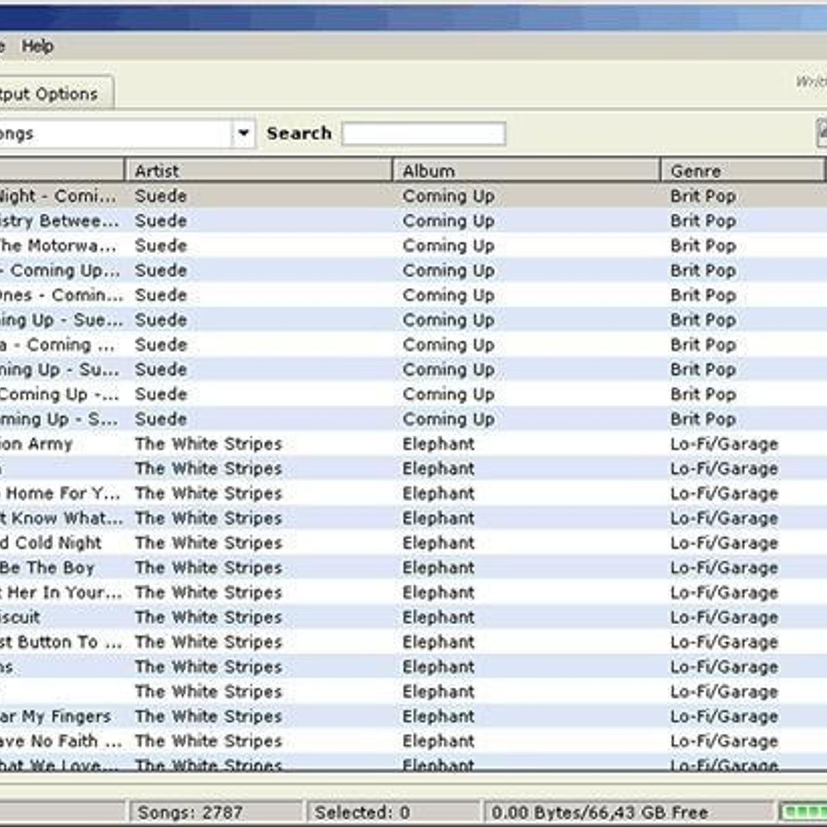This screenshot has width=827, height=827.
Task: Select the song row 'ning Up - Su...'
Action: pyautogui.click(x=413, y=370)
